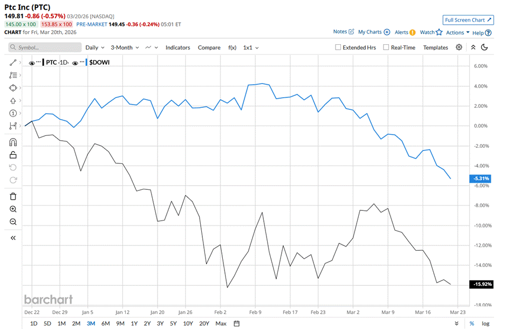
Task: Open the 3-Month period dropdown
Action: coord(125,47)
